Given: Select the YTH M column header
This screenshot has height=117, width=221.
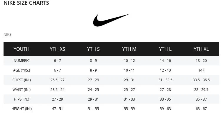Looking at the screenshot, I should (x=129, y=49).
